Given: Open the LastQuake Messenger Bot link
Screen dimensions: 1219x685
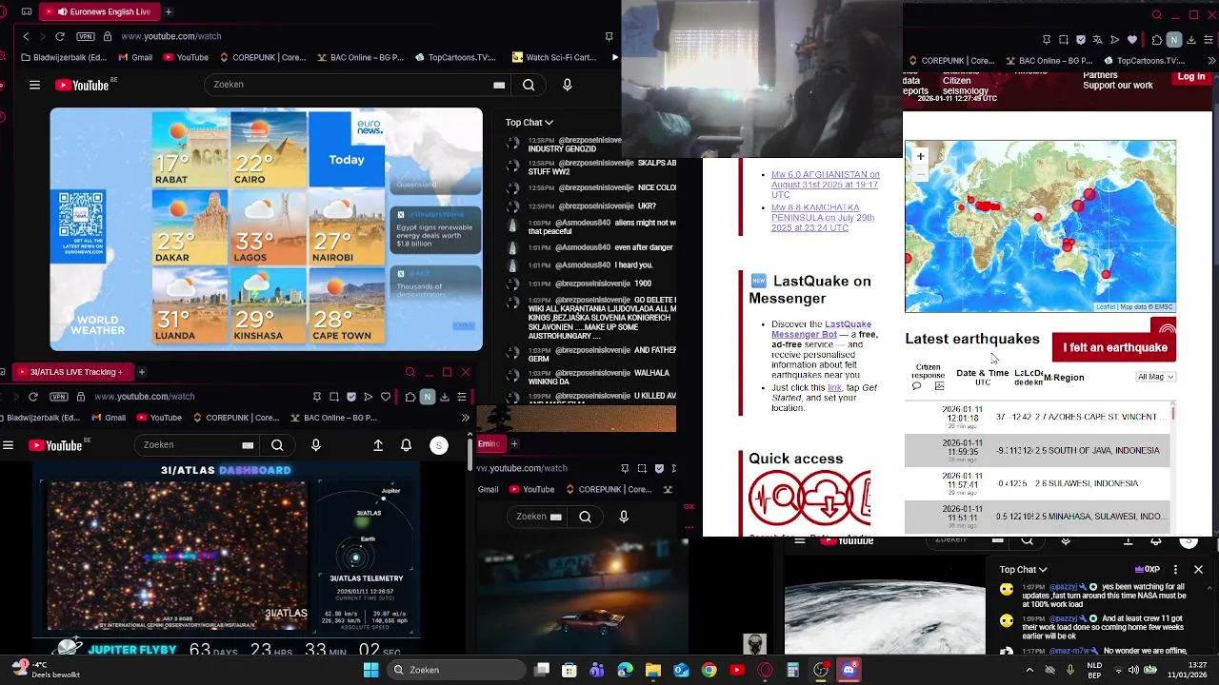Looking at the screenshot, I should point(821,329).
